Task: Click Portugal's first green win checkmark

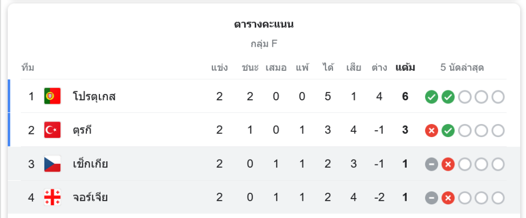Action: 431,97
